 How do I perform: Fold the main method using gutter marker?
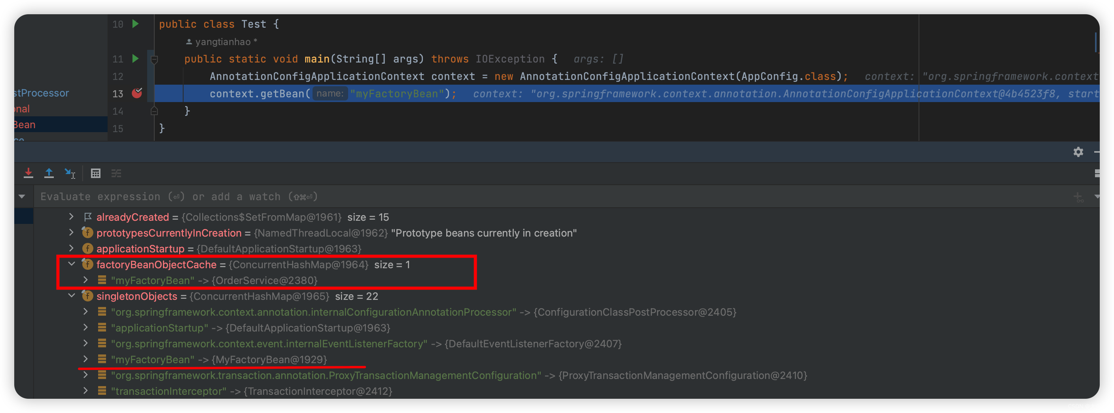[154, 59]
